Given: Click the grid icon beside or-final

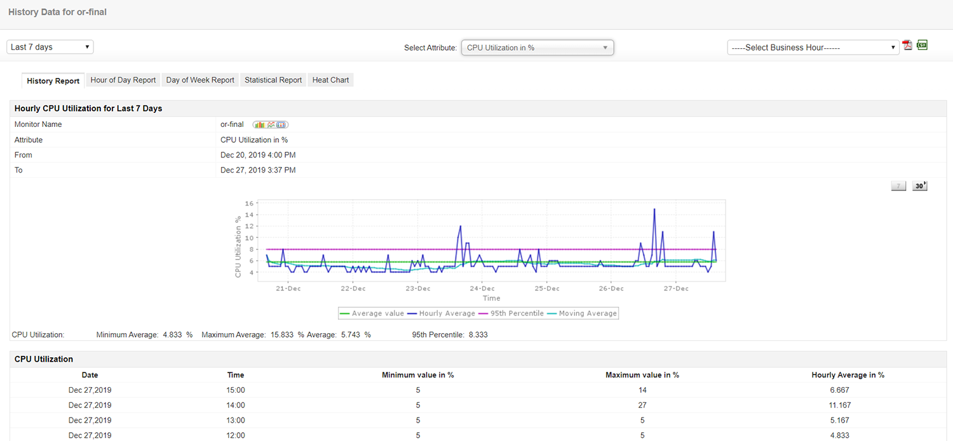Looking at the screenshot, I should coord(282,125).
